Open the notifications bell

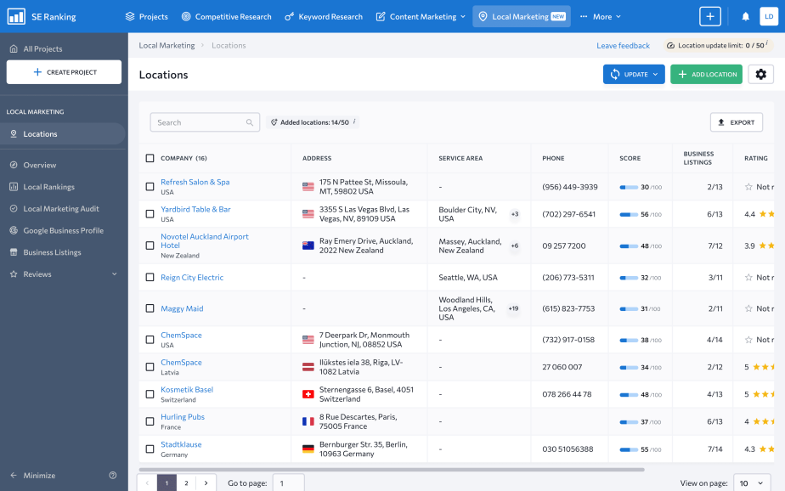pyautogui.click(x=745, y=16)
